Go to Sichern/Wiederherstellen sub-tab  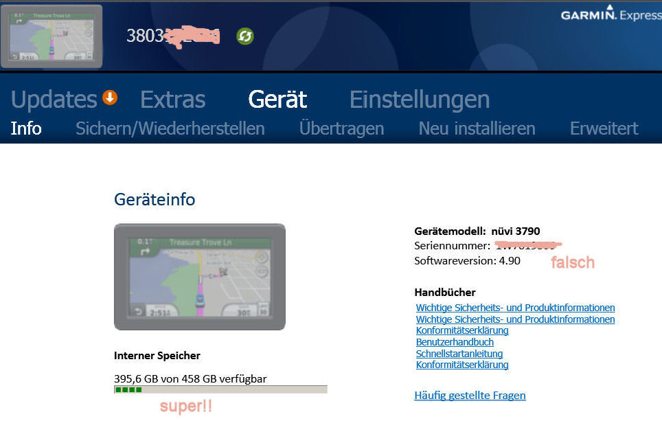pos(170,129)
